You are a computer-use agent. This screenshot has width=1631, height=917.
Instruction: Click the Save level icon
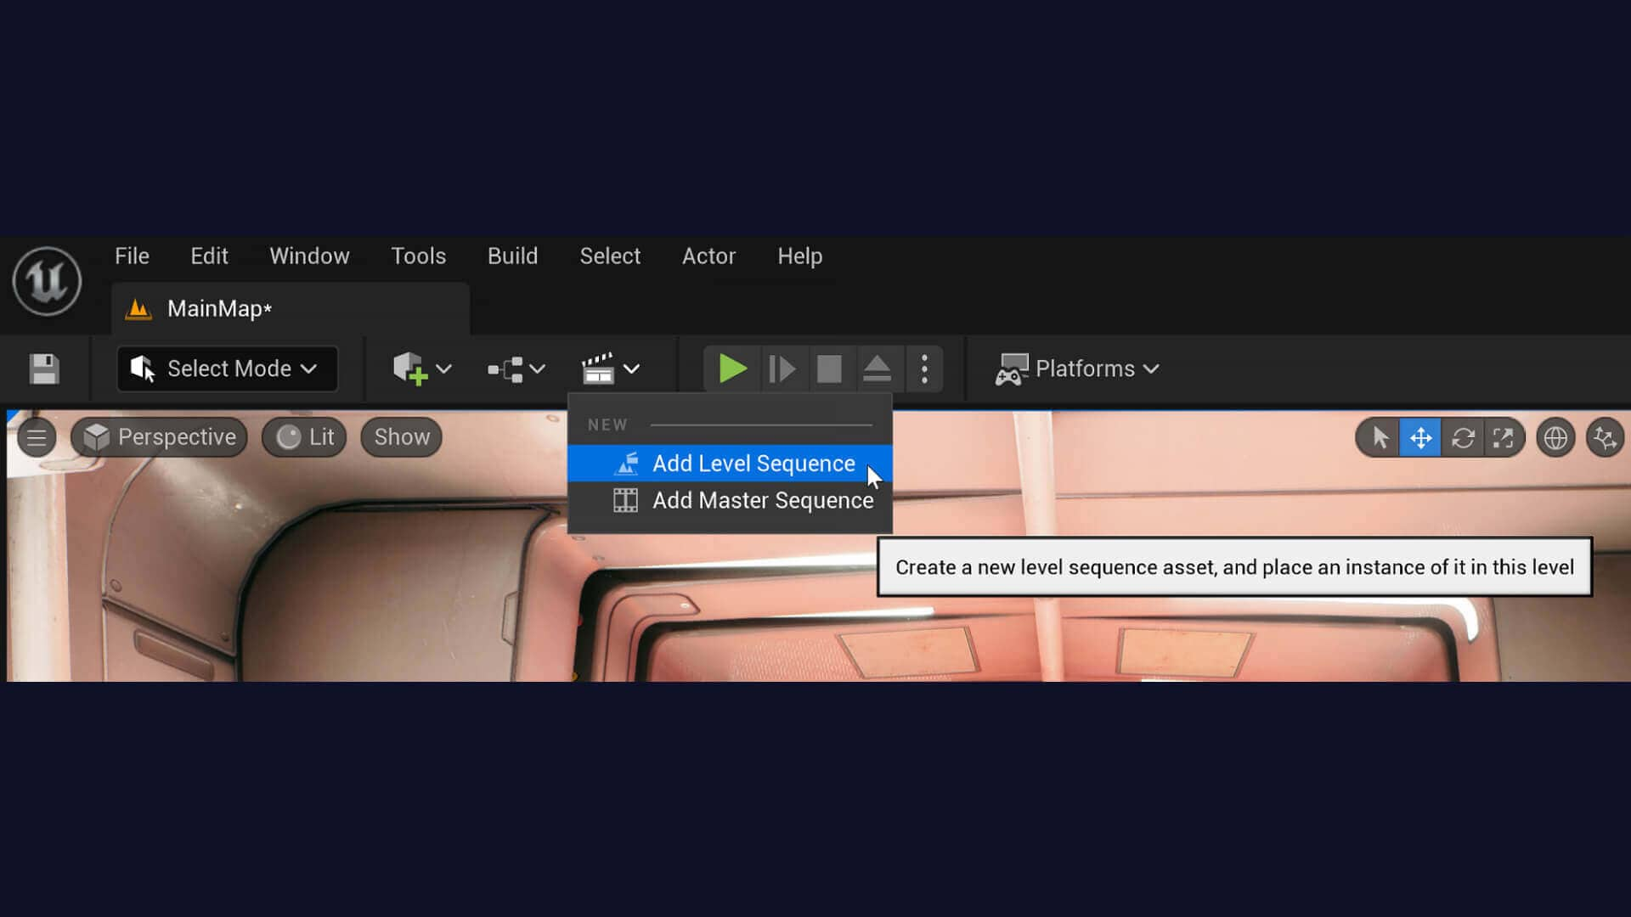click(43, 369)
